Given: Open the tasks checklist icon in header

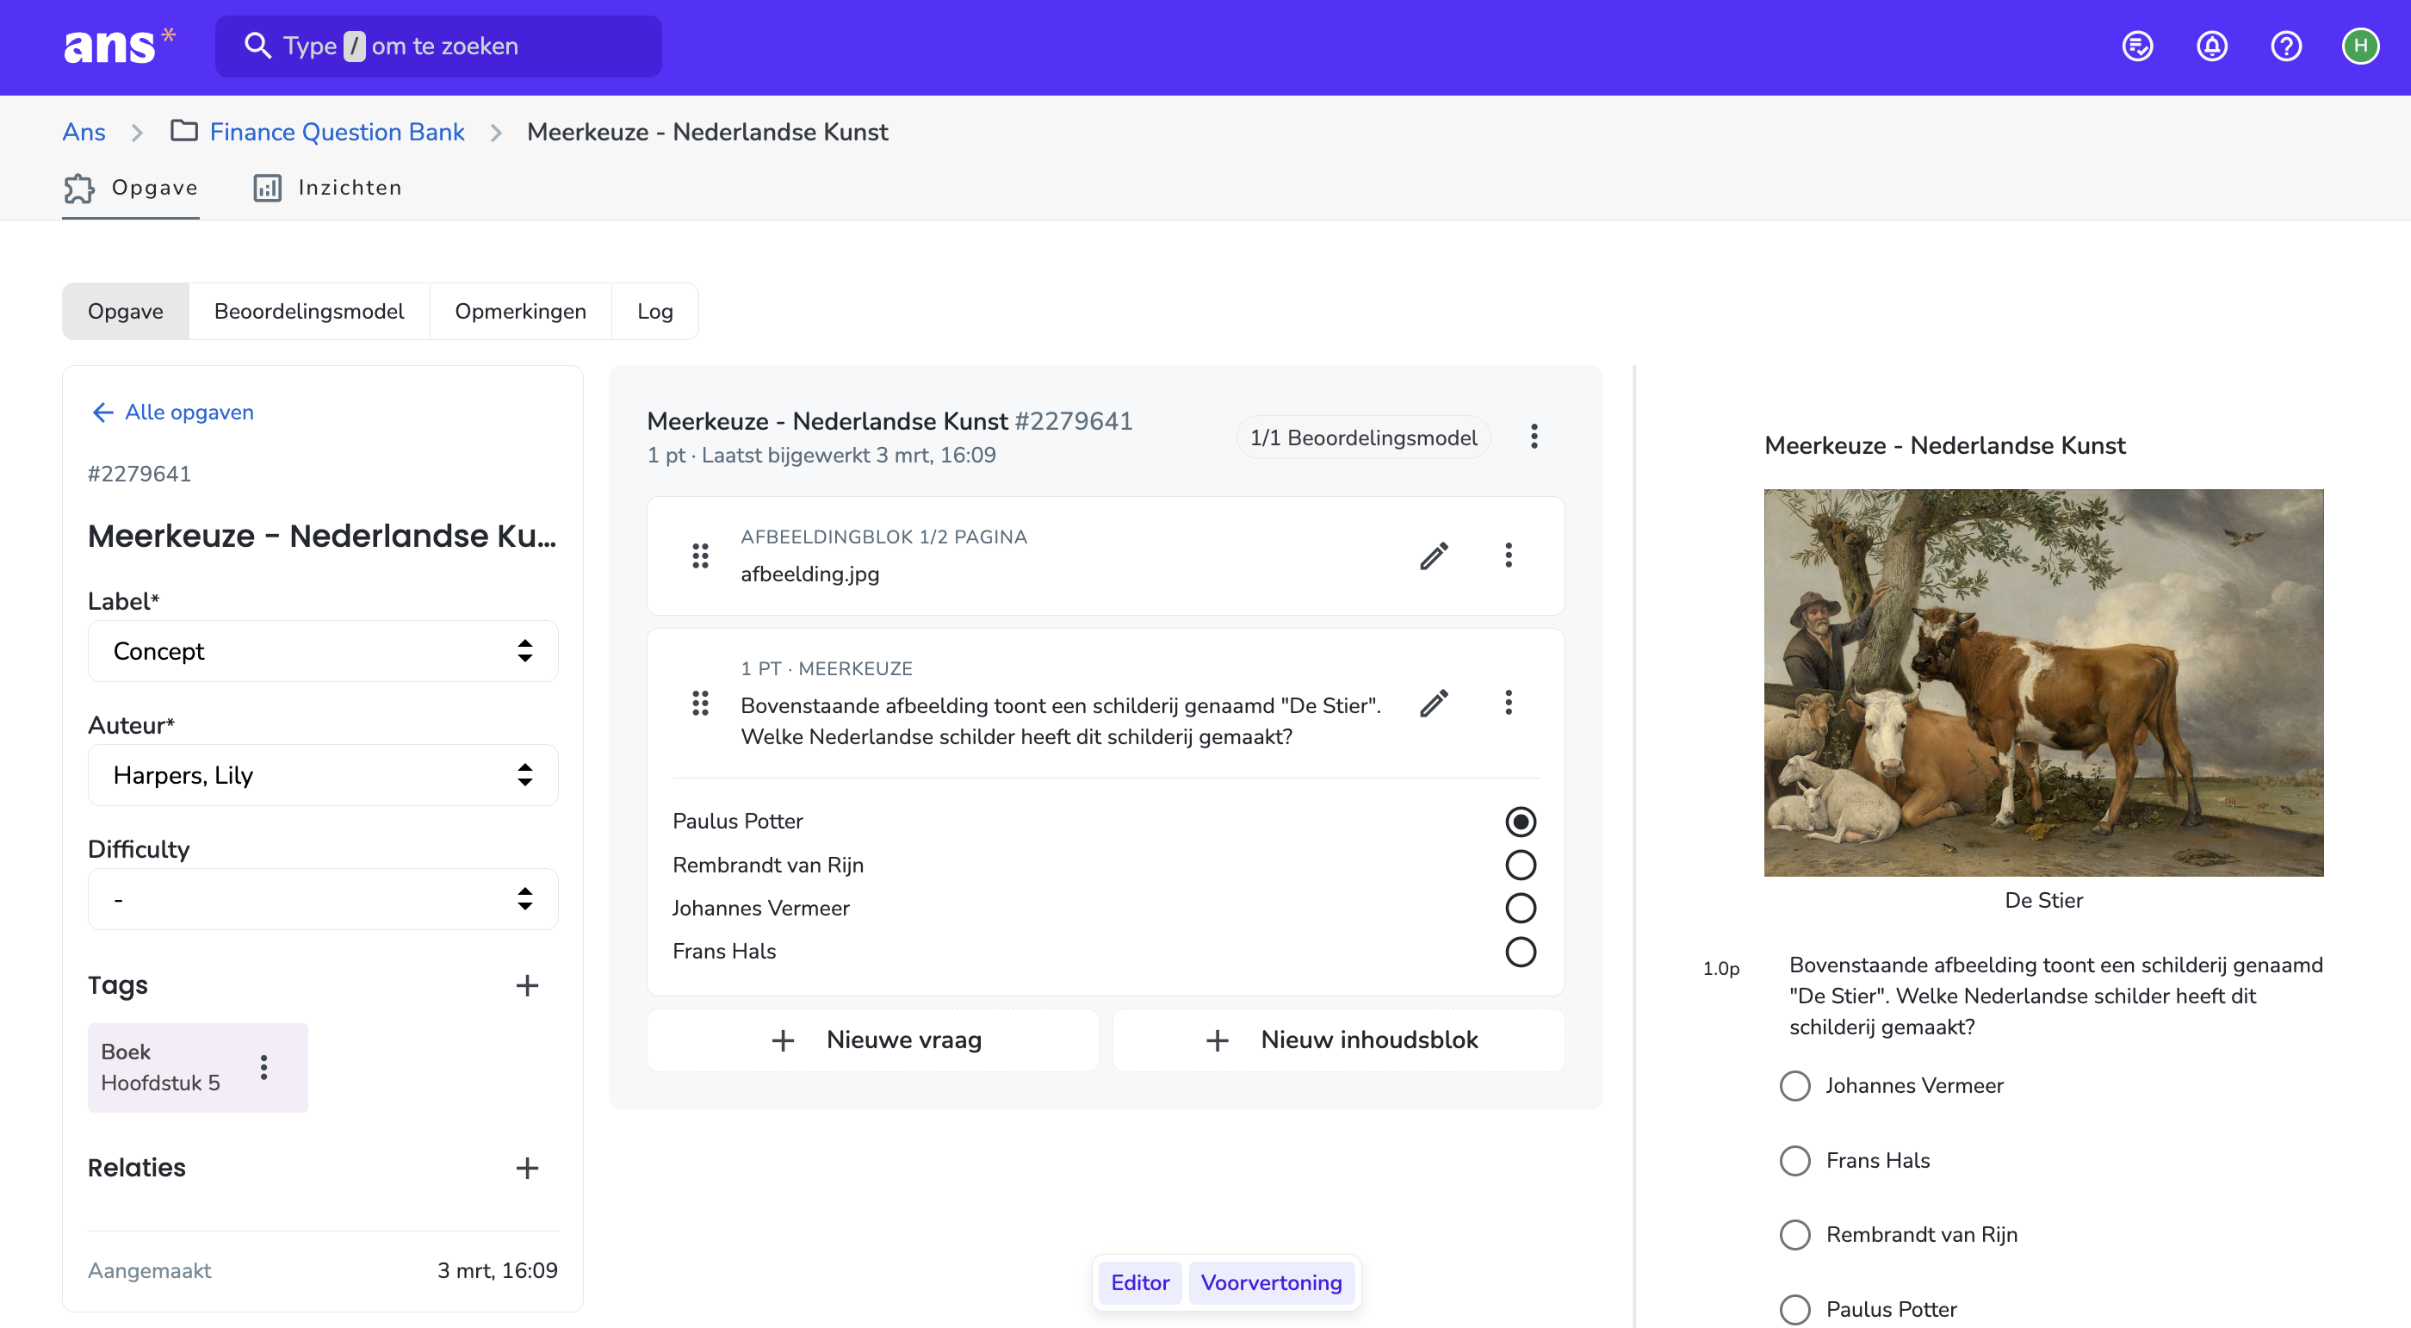Looking at the screenshot, I should [x=2137, y=46].
